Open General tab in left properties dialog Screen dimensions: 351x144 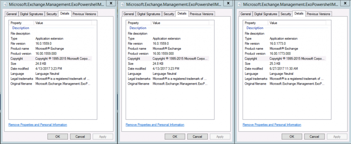11,14
